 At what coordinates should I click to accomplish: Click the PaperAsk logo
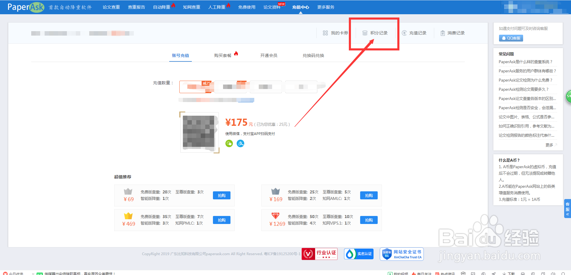click(x=26, y=7)
